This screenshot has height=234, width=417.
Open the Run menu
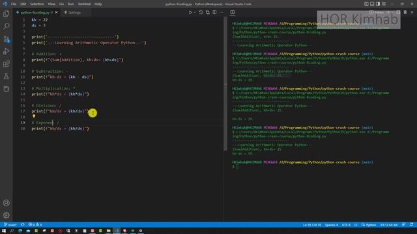click(x=71, y=4)
